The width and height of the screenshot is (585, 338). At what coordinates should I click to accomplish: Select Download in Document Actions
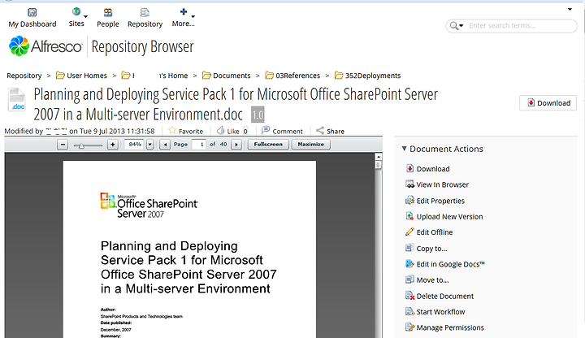pyautogui.click(x=427, y=169)
